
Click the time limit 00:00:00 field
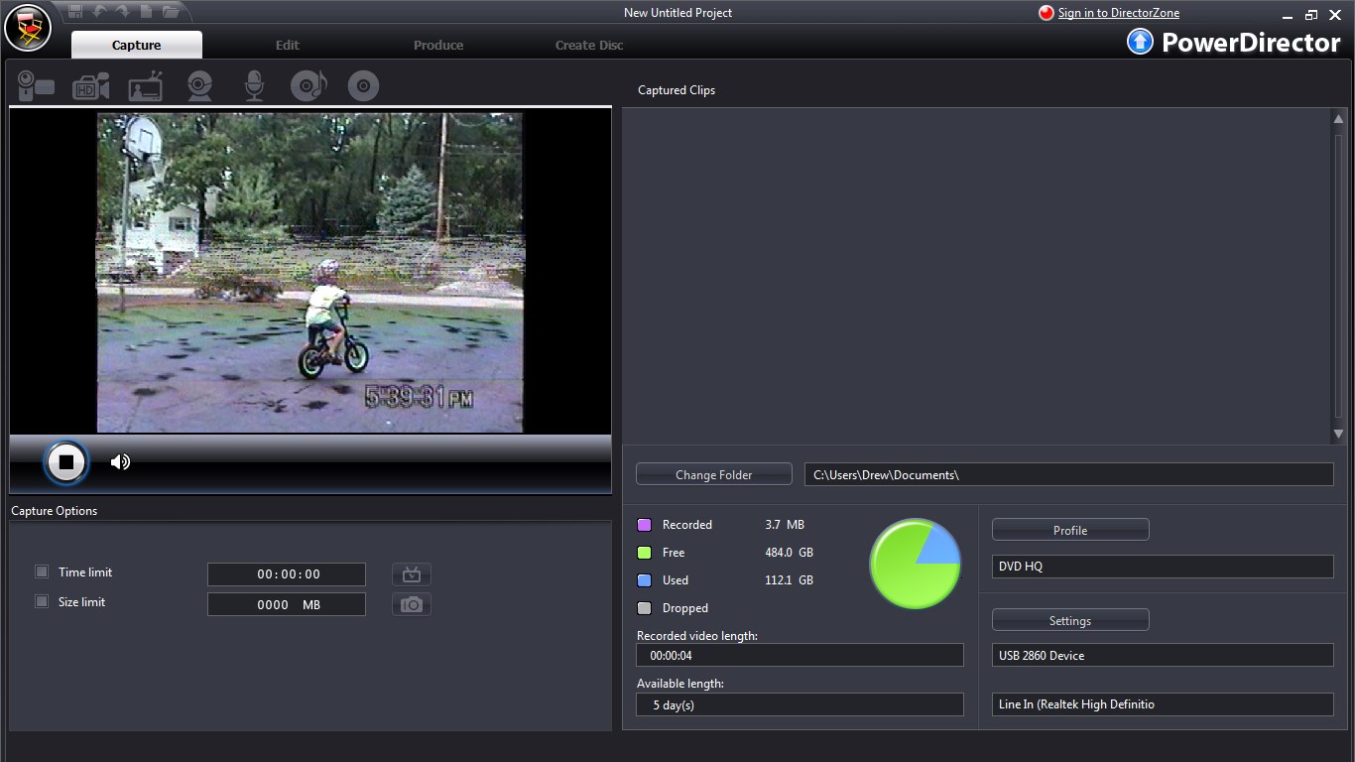point(287,574)
